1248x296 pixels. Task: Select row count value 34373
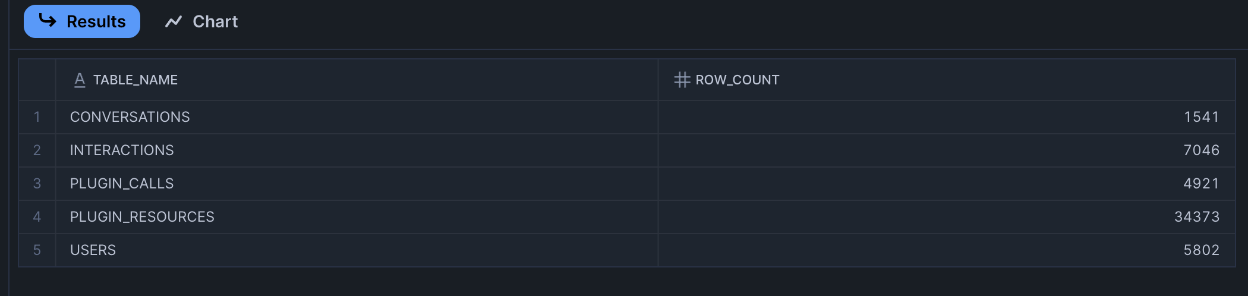click(946, 217)
